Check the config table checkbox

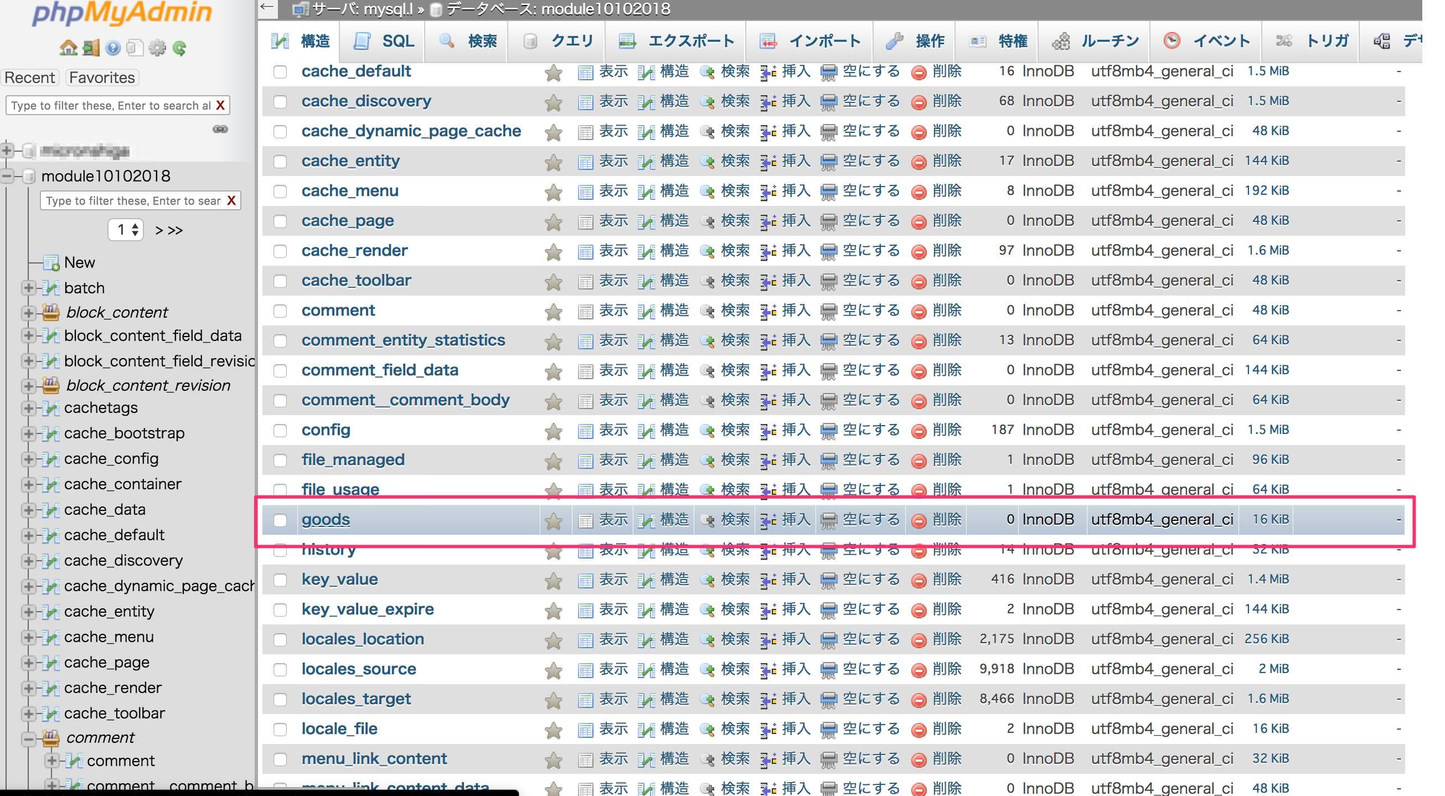tap(280, 430)
